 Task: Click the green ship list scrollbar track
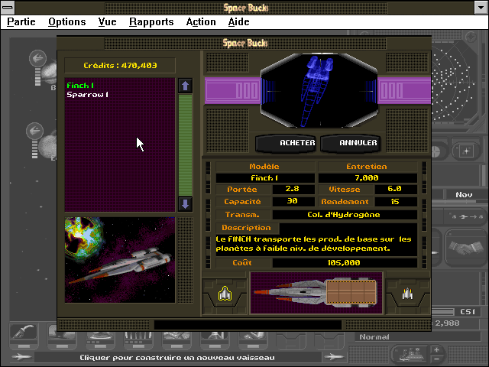[185, 145]
